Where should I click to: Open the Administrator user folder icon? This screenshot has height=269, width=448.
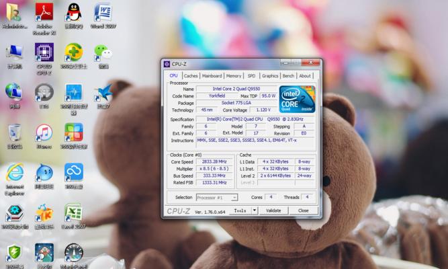click(x=13, y=12)
